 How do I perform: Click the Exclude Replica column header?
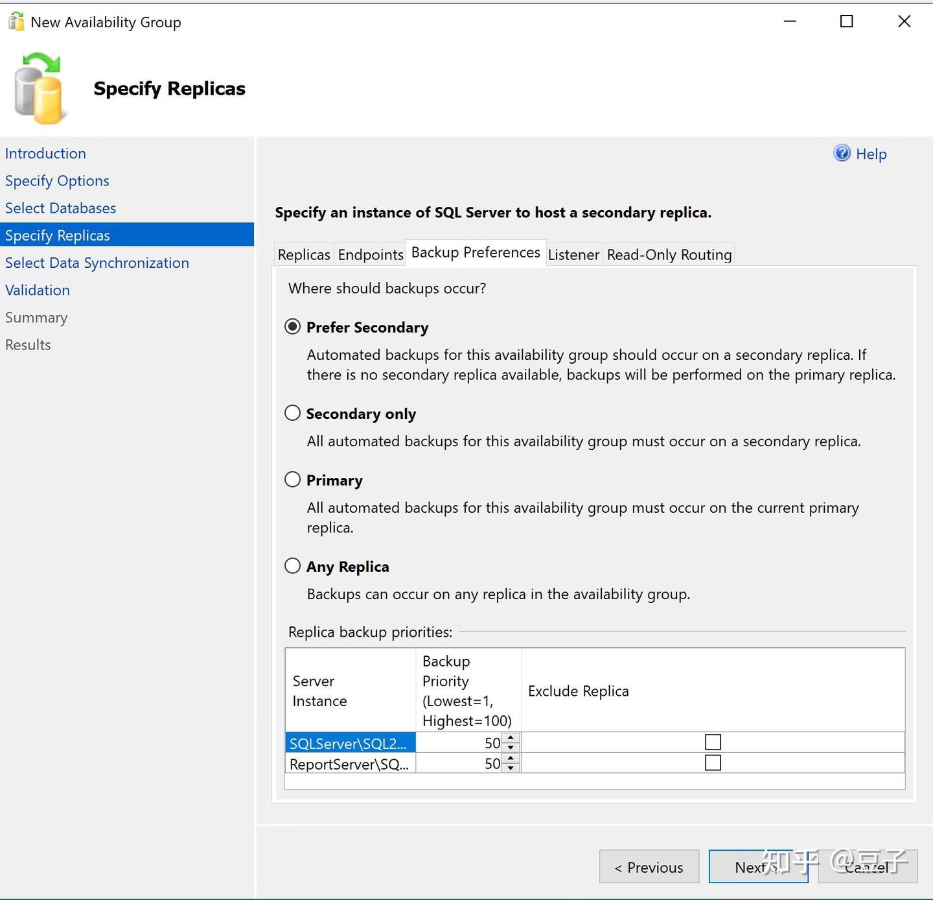click(x=713, y=691)
